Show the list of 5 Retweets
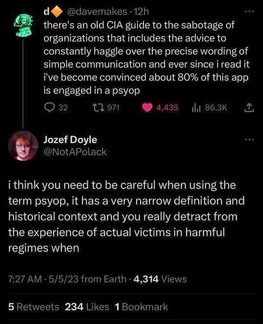 pos(34,307)
